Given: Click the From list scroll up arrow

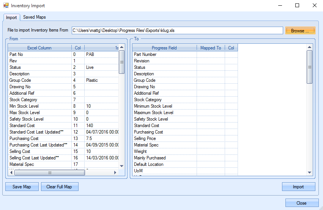Looking at the screenshot, I should pyautogui.click(x=122, y=48).
